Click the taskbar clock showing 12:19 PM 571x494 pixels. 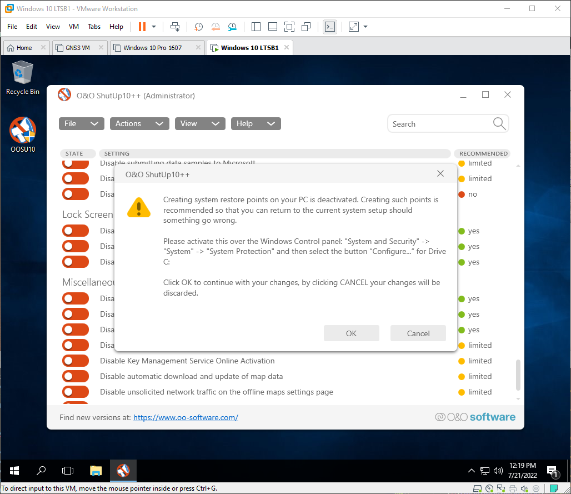[523, 470]
